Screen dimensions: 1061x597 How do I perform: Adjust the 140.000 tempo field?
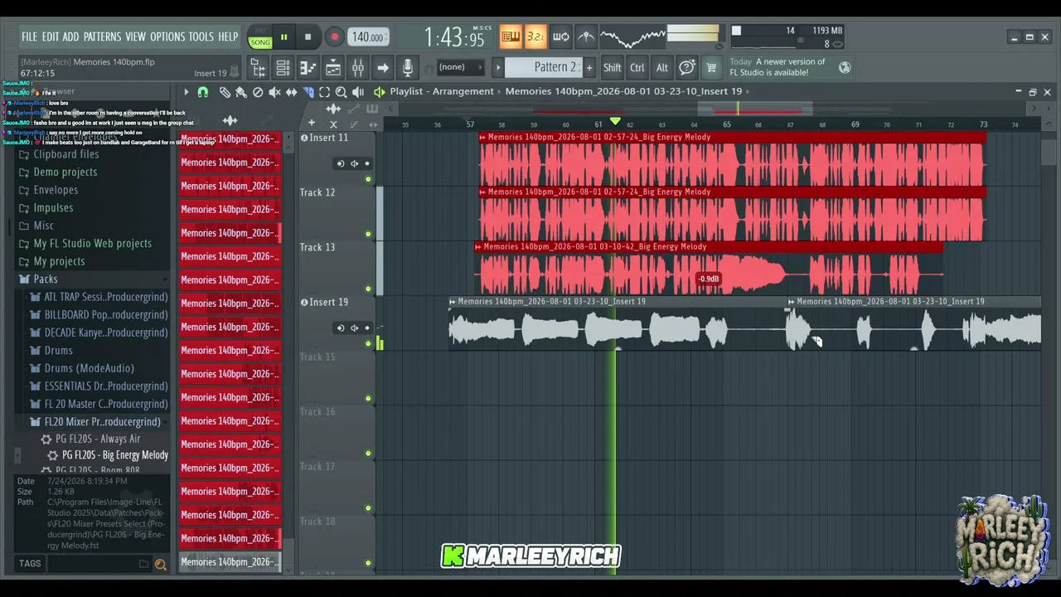(367, 37)
